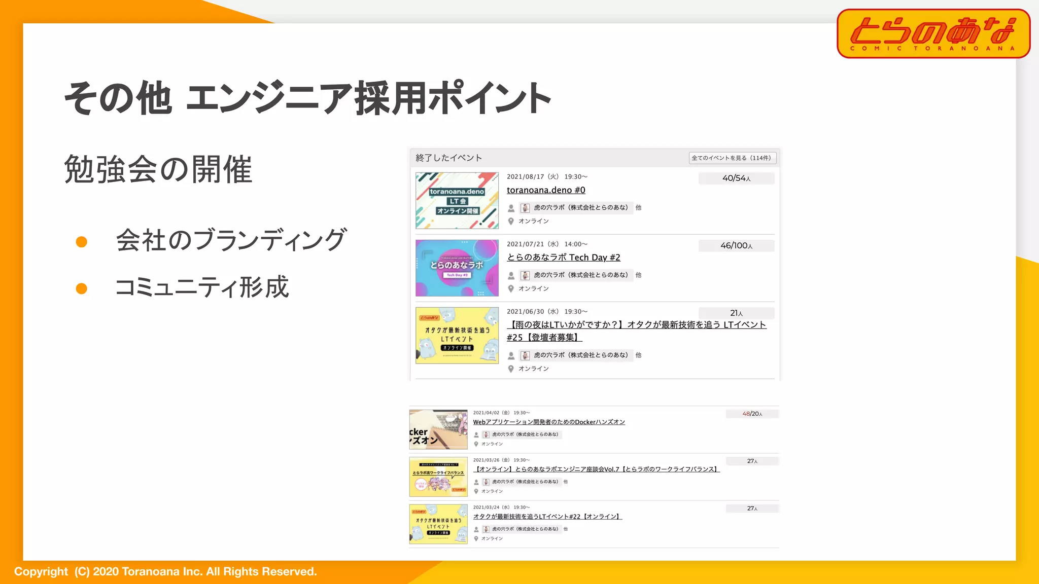Screen dimensions: 1039x584
Task: Open the toranoana.deno #0 event link
Action: point(546,190)
